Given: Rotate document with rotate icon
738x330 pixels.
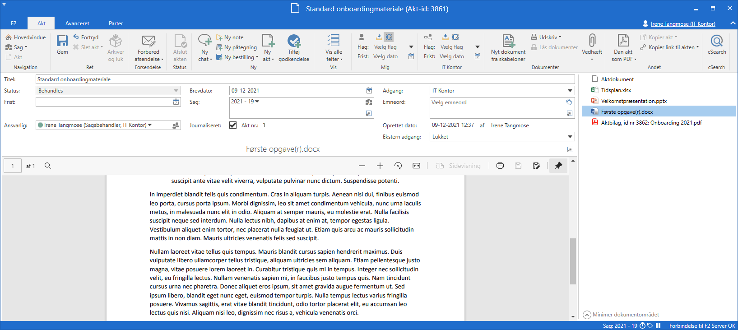Looking at the screenshot, I should [398, 166].
